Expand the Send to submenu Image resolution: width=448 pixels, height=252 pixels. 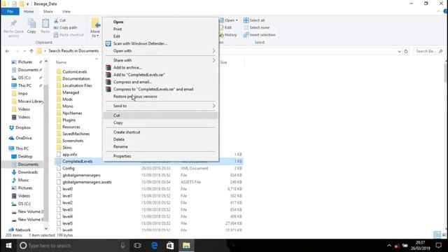(213, 106)
